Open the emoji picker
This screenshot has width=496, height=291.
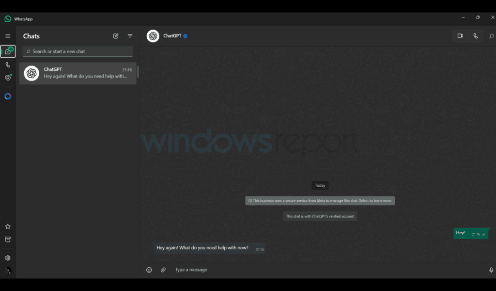coord(149,270)
